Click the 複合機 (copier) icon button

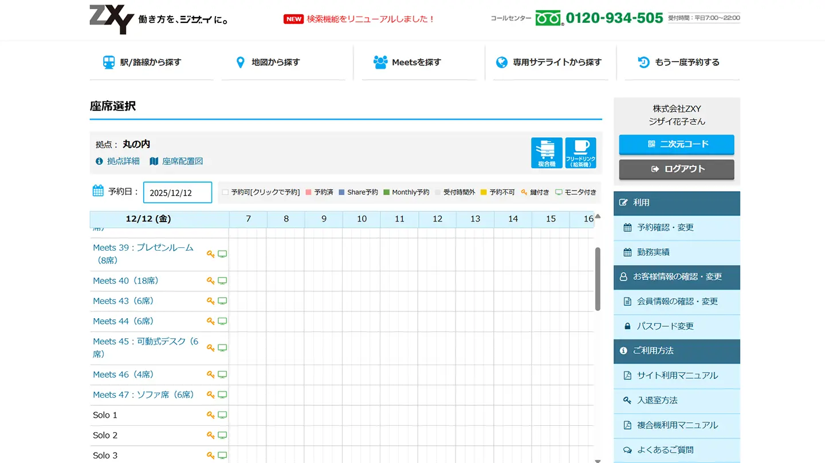547,152
